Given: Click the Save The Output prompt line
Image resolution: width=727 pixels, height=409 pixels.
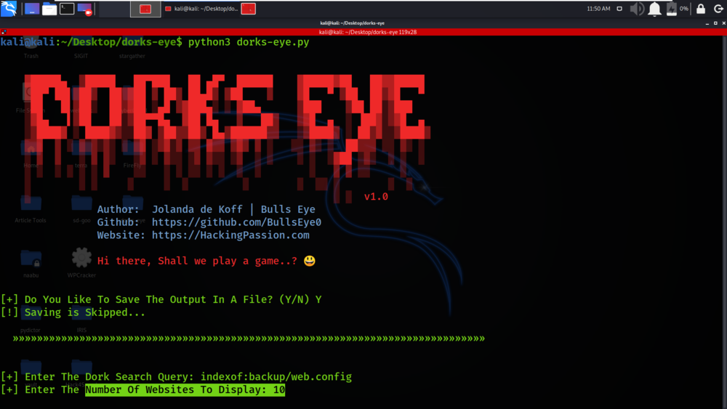Looking at the screenshot, I should pos(161,300).
